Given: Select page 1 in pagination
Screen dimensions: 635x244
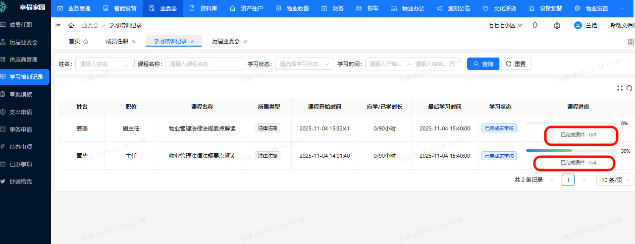Looking at the screenshot, I should coord(568,180).
